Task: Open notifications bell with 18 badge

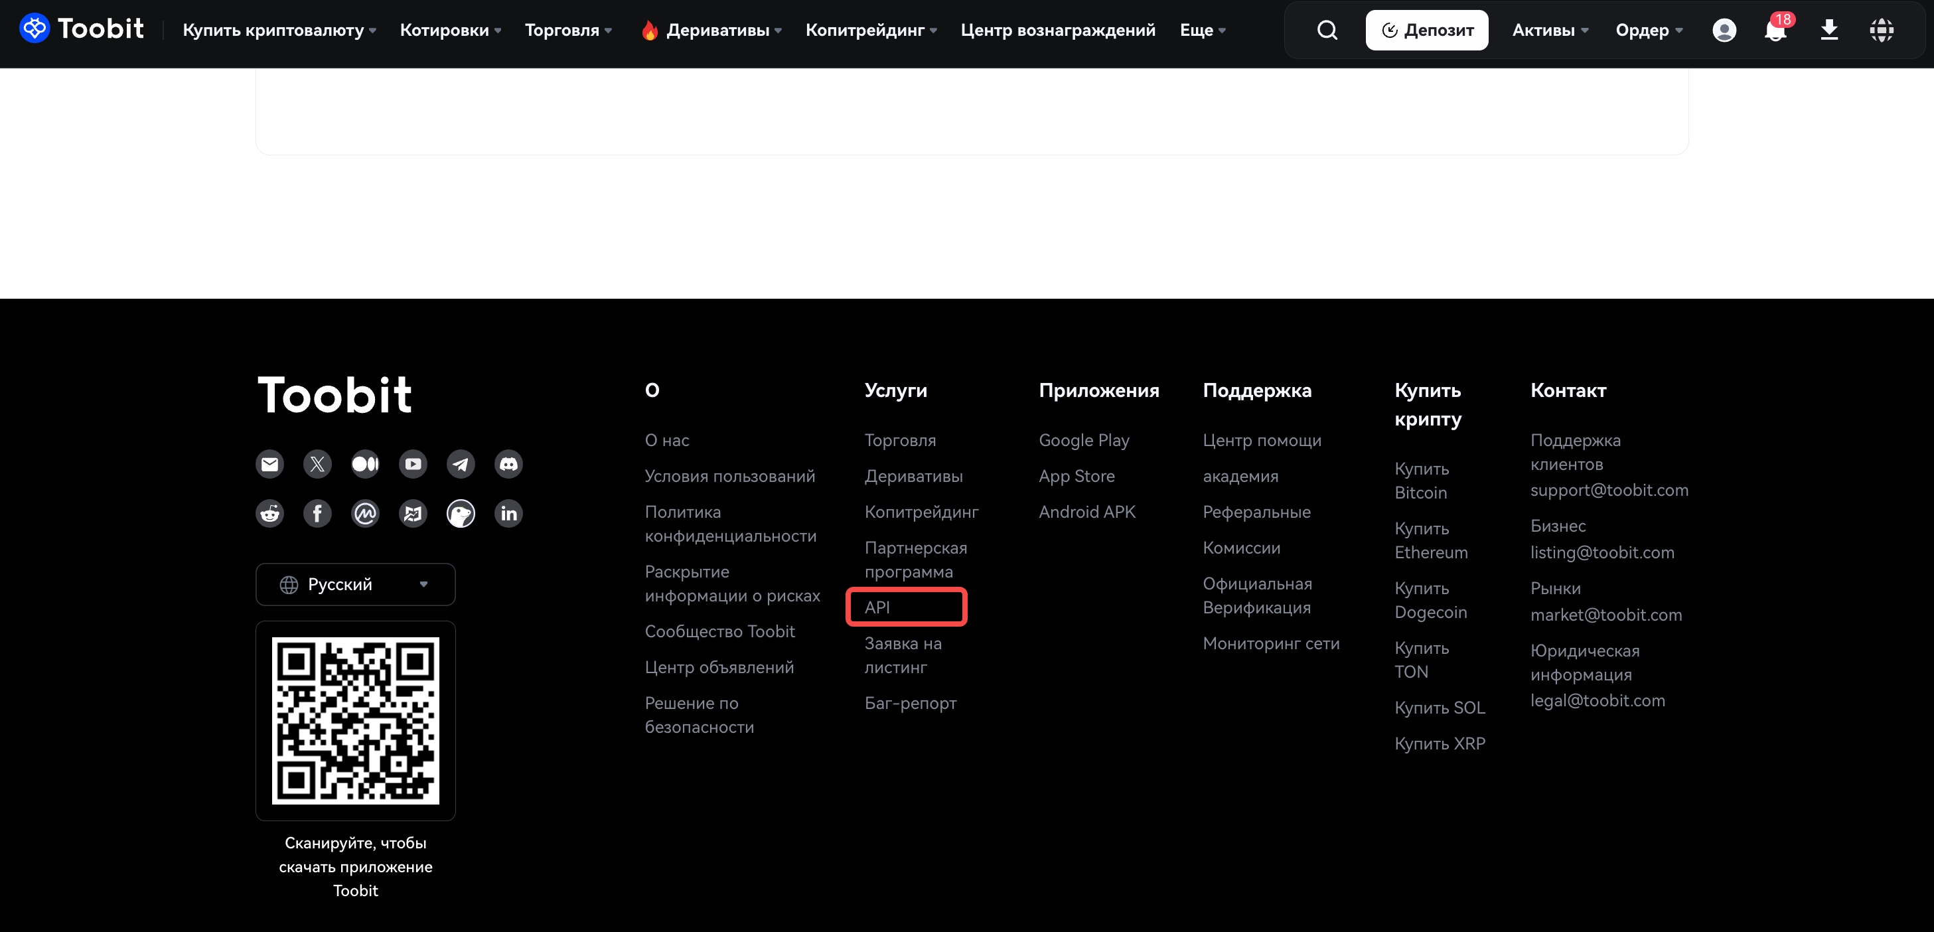Action: tap(1775, 30)
